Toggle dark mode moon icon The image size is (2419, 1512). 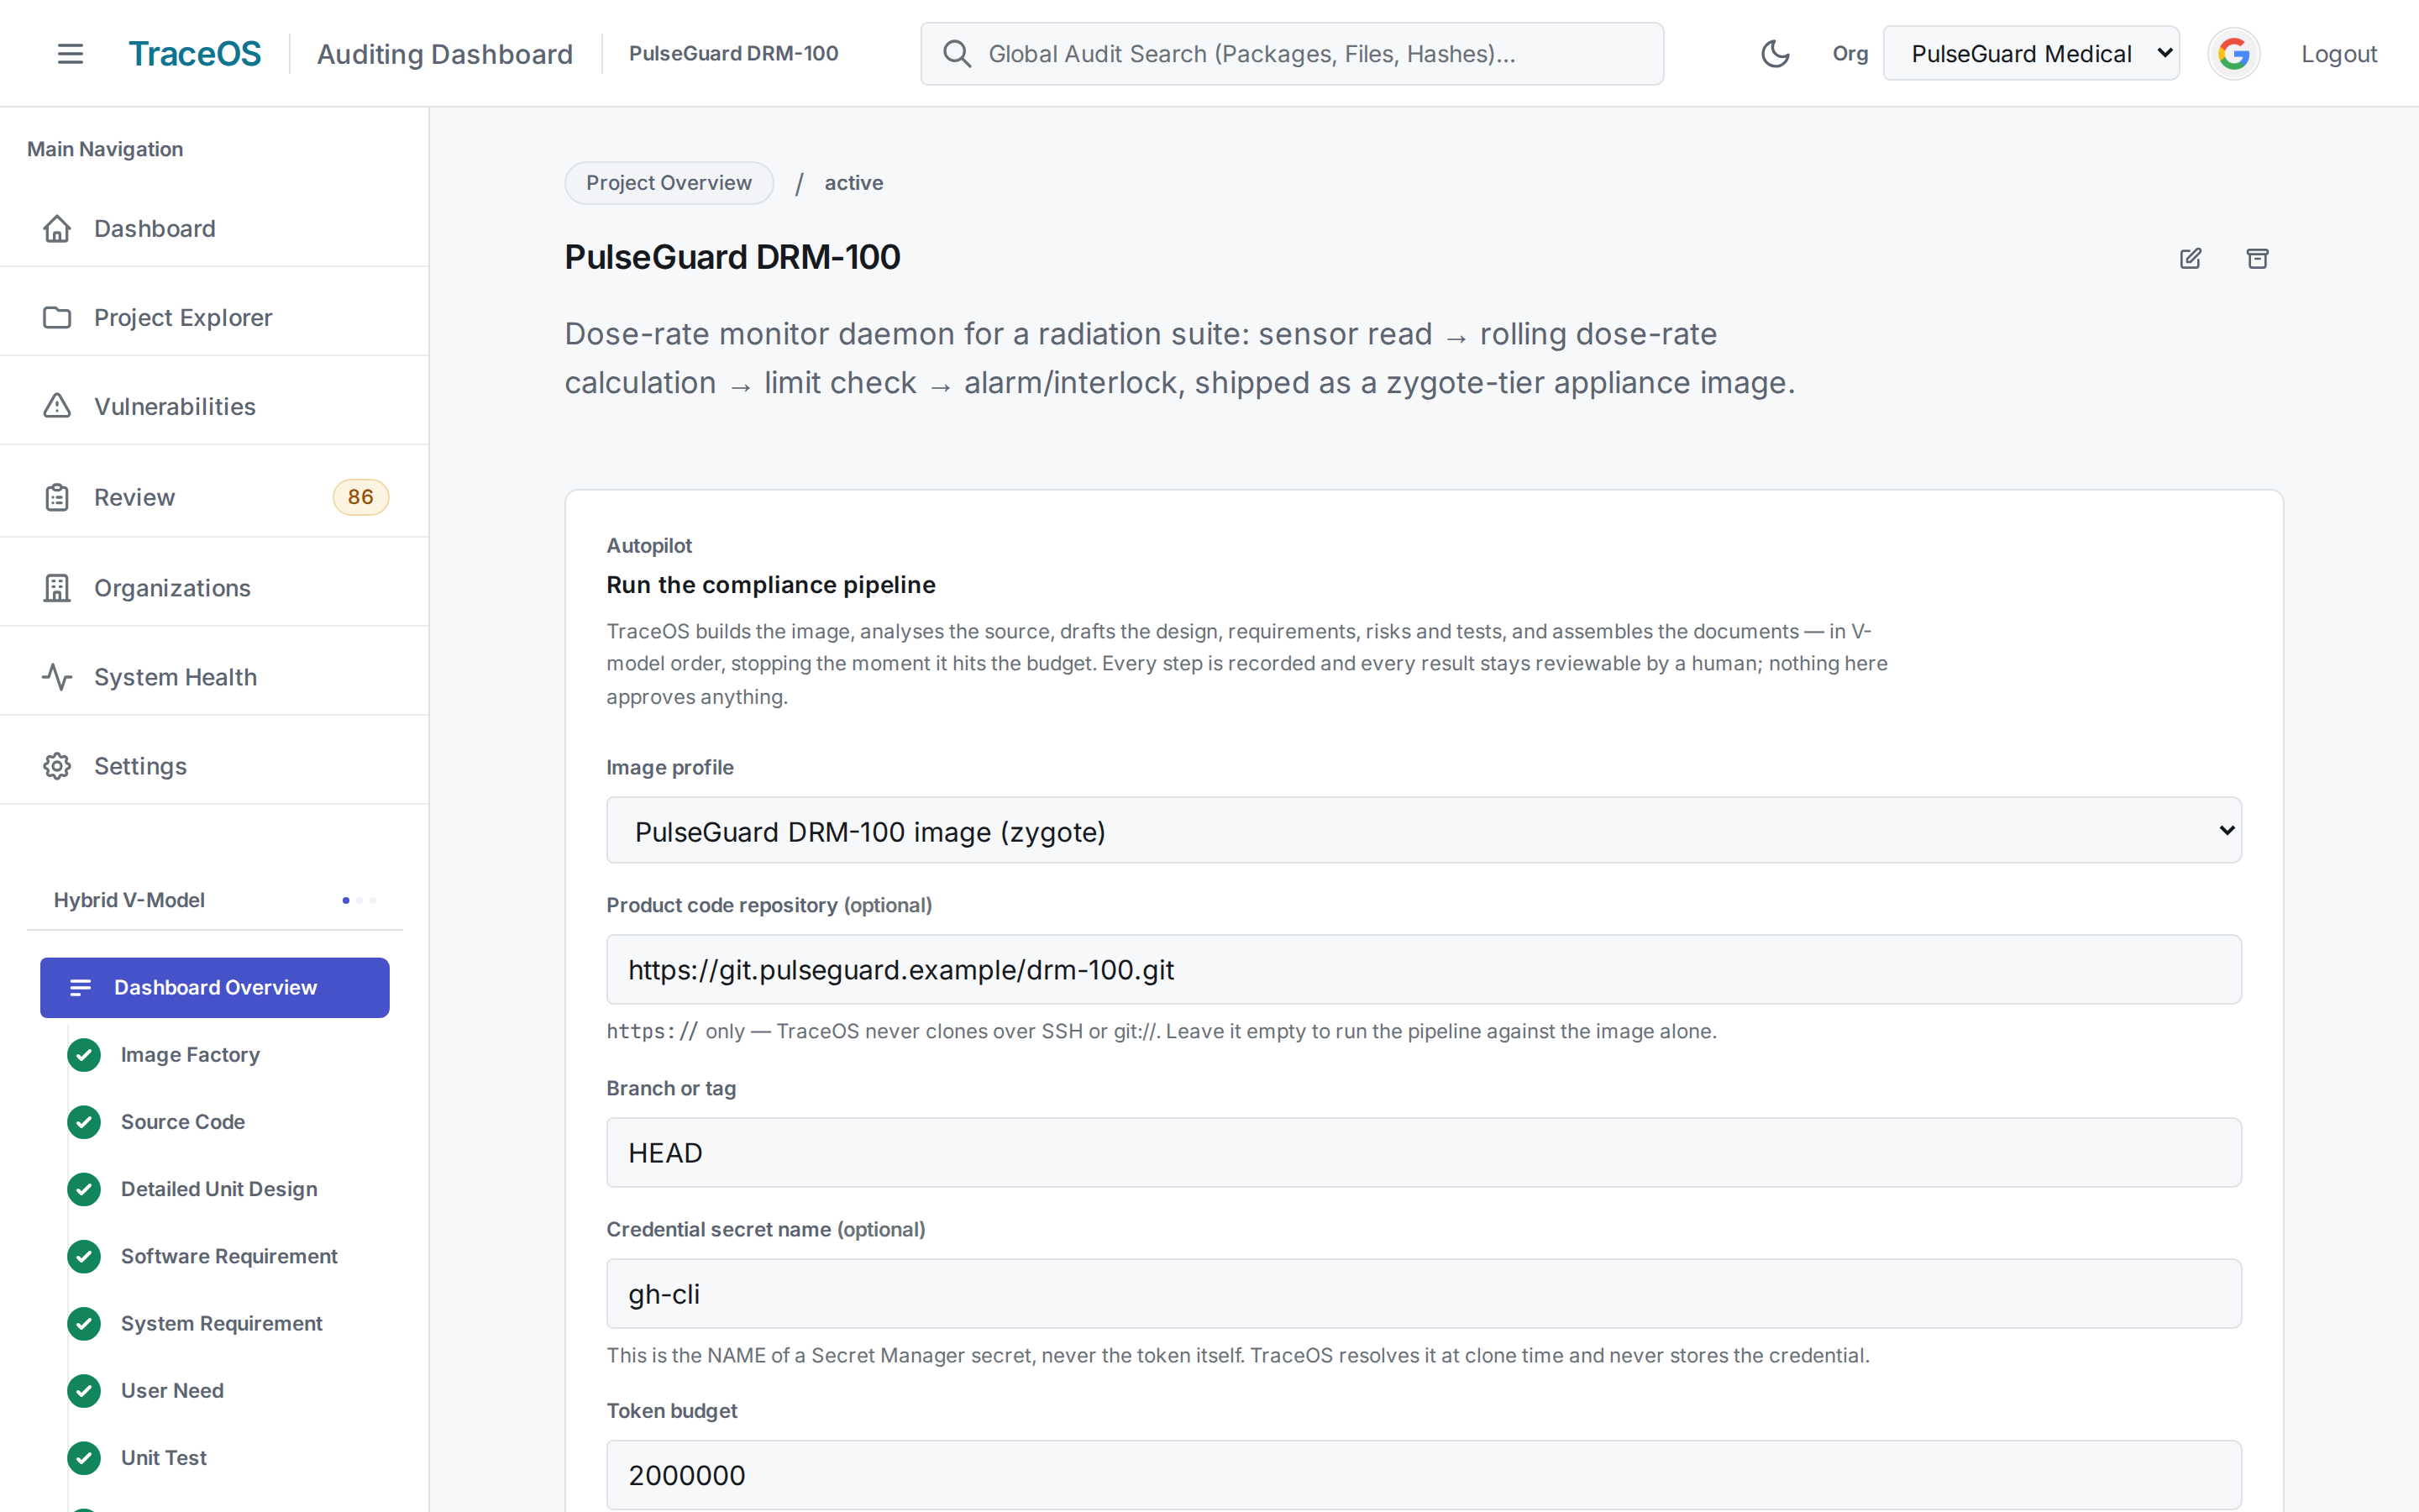tap(1776, 54)
